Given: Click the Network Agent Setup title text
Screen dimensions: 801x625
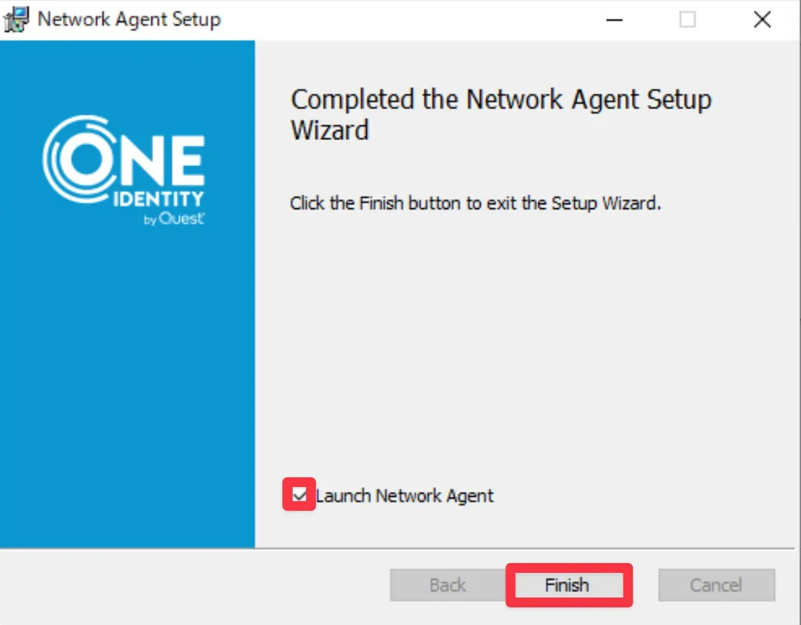Looking at the screenshot, I should 129,19.
